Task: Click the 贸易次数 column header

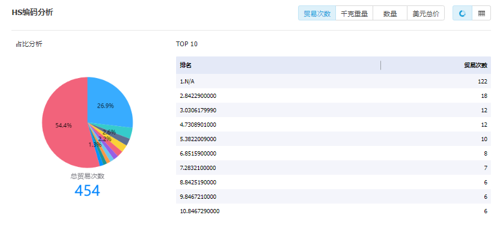Action: click(x=436, y=65)
